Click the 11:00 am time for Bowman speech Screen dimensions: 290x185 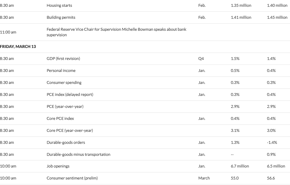pyautogui.click(x=8, y=32)
